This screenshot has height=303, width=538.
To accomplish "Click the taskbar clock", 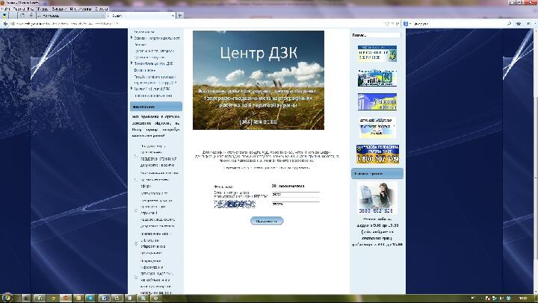I will pyautogui.click(x=523, y=299).
